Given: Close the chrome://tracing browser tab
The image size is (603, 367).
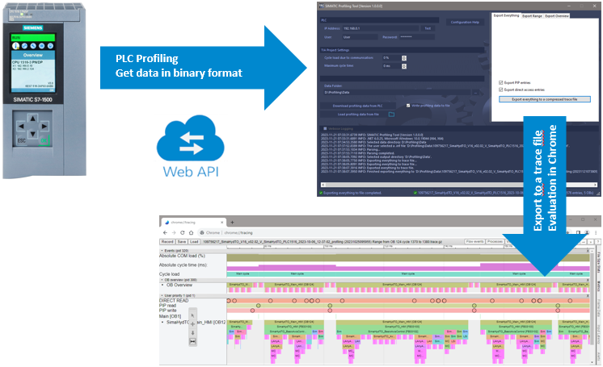Looking at the screenshot, I should click(222, 223).
